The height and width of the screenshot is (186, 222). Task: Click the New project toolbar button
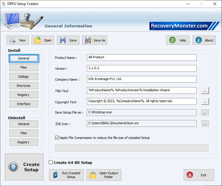(18, 40)
